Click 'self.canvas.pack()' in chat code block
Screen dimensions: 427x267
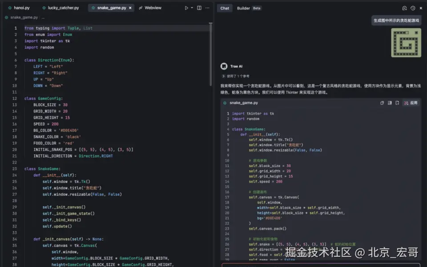point(267,229)
